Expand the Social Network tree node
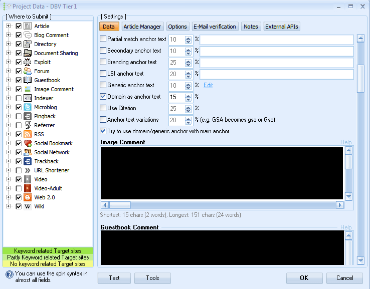 pyautogui.click(x=8, y=152)
